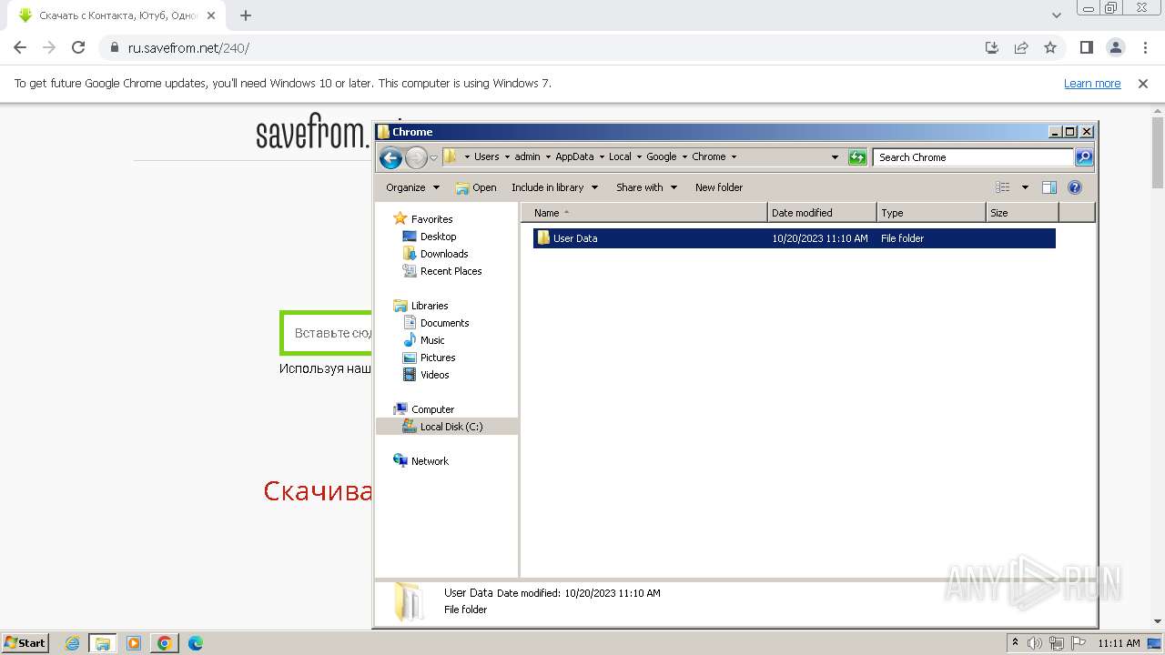Click admin in breadcrumb path
The width and height of the screenshot is (1165, 655).
[527, 156]
